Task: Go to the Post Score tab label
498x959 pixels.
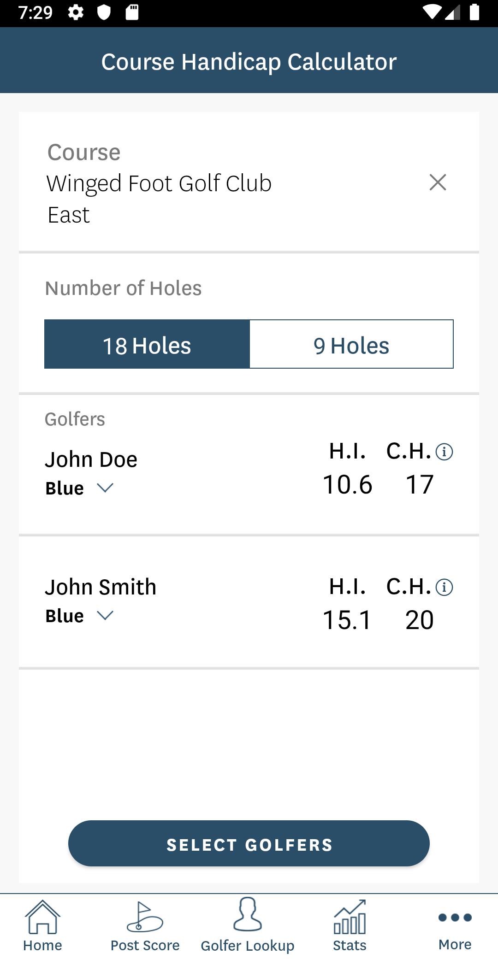Action: click(145, 945)
